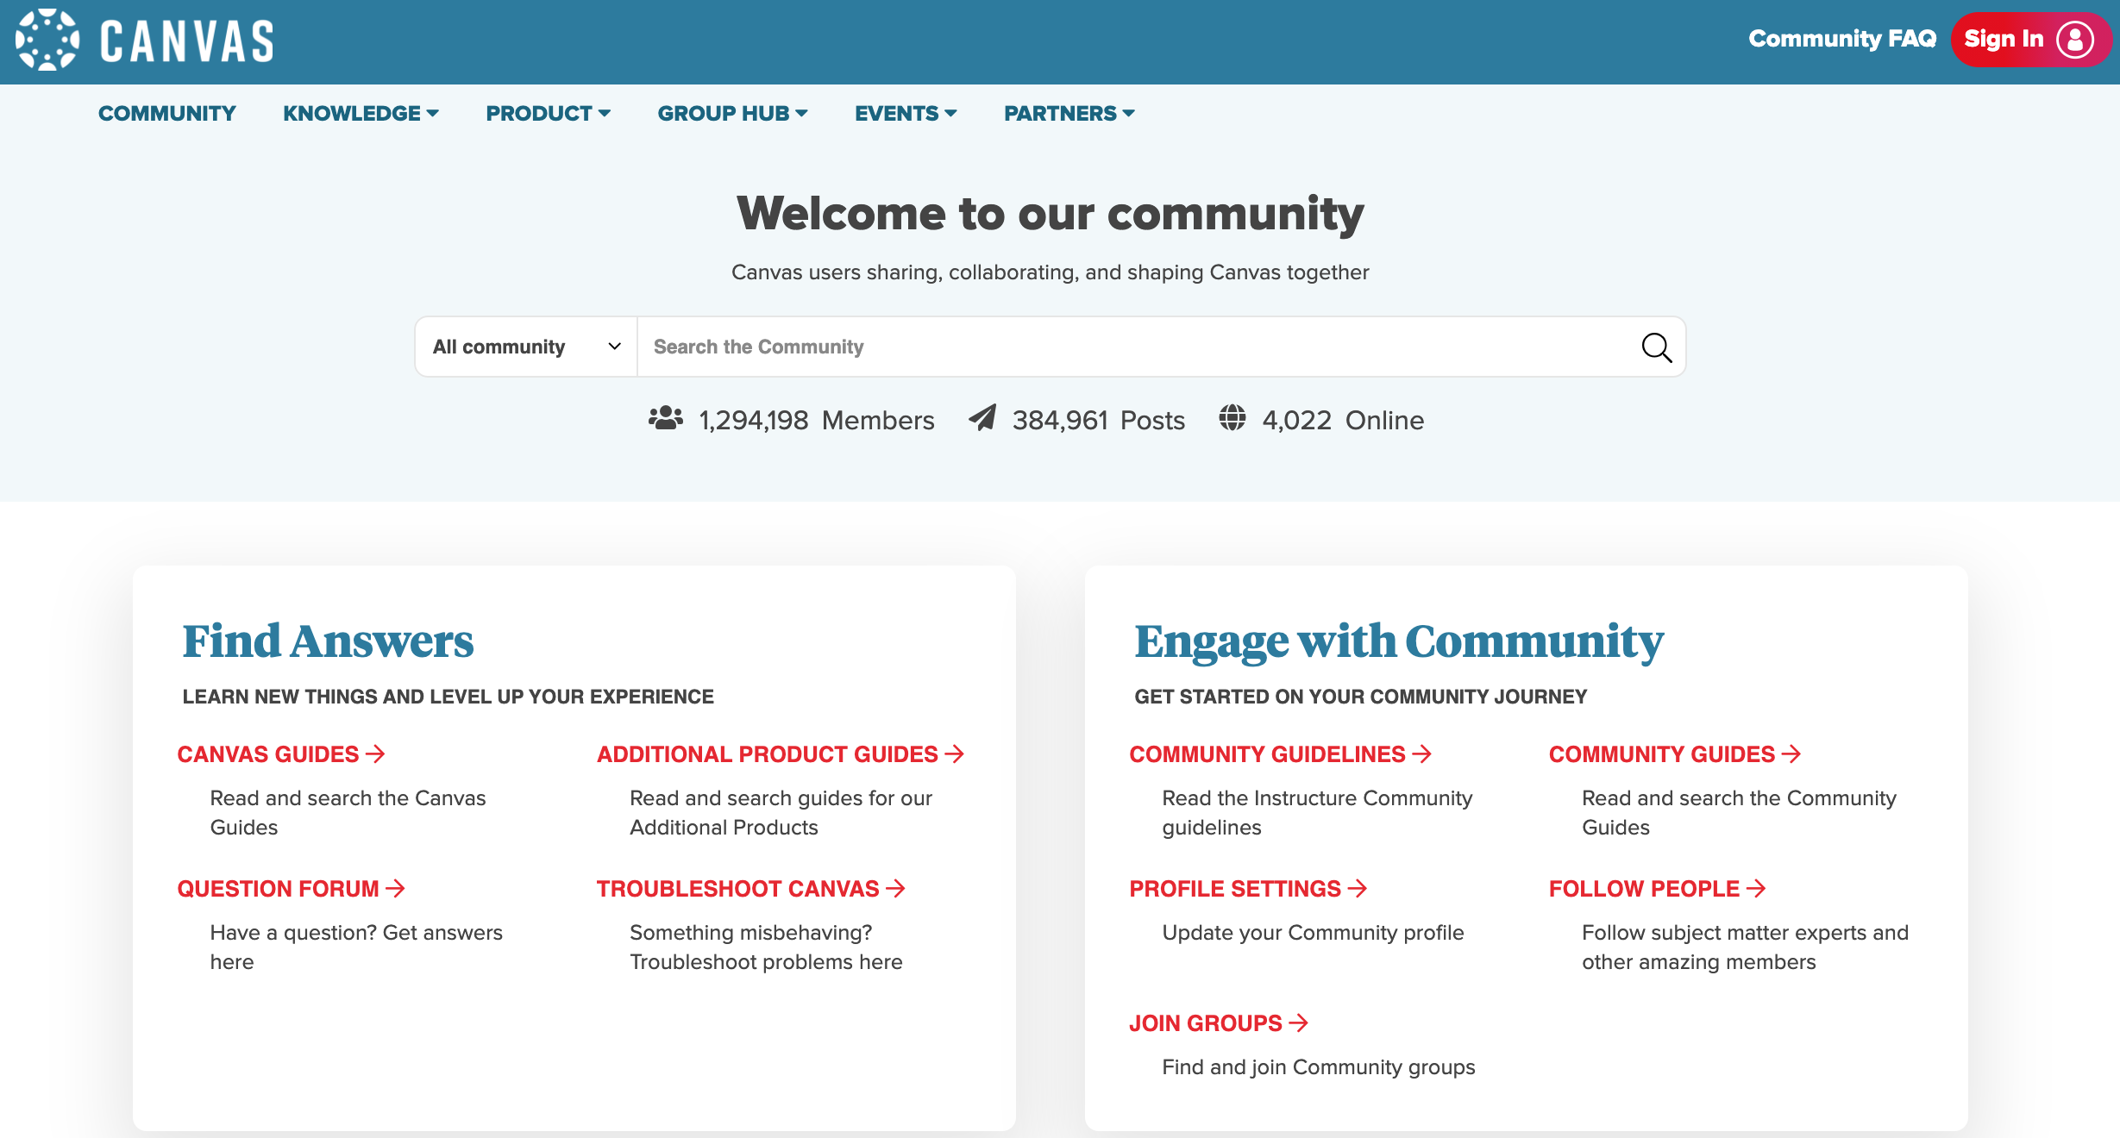Click the Members group icon

[x=665, y=419]
